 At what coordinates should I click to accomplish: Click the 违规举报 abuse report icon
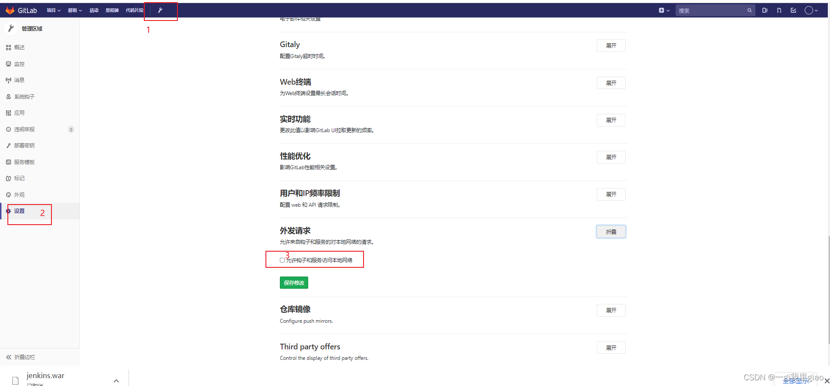pyautogui.click(x=8, y=130)
